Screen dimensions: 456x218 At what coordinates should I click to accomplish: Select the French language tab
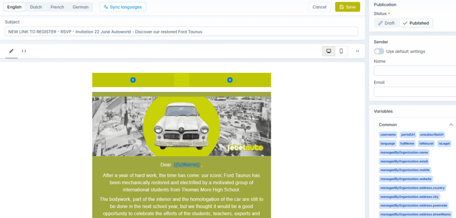[x=57, y=7]
